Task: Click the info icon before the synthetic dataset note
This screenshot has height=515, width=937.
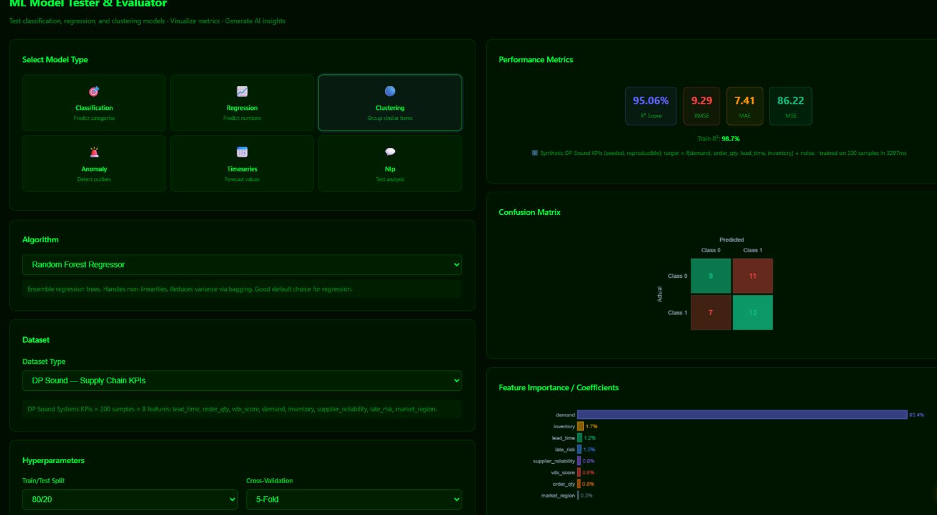Action: coord(535,153)
